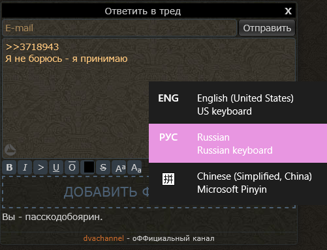
Task: Select Russian keyboard input language
Action: coord(238,143)
